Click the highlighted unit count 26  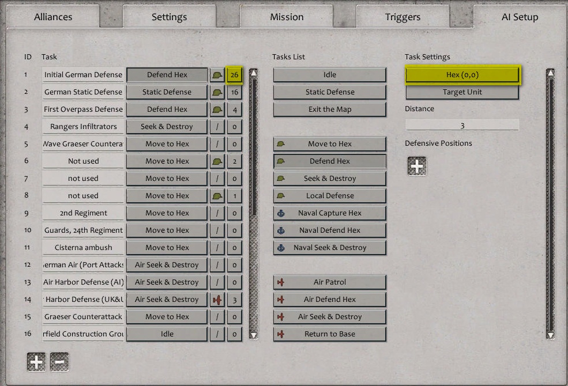click(x=234, y=75)
